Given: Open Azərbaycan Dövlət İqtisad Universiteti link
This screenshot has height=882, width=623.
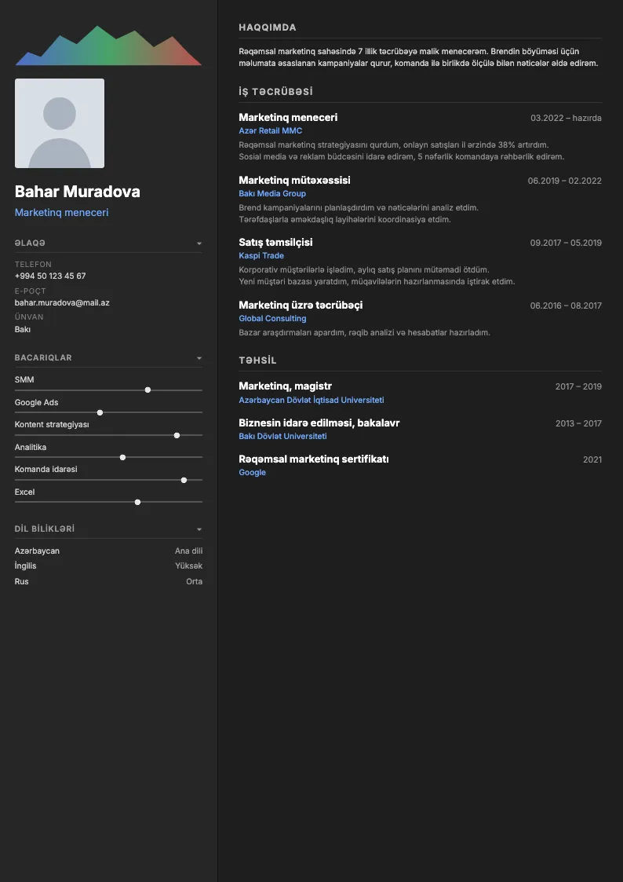Looking at the screenshot, I should point(311,400).
